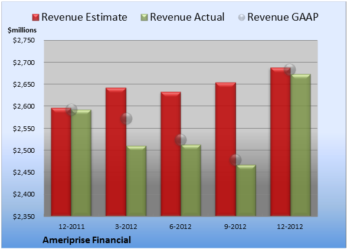This screenshot has width=347, height=249.
Task: Click the 'Ameriprise Financial' chart title
Action: pyautogui.click(x=87, y=240)
